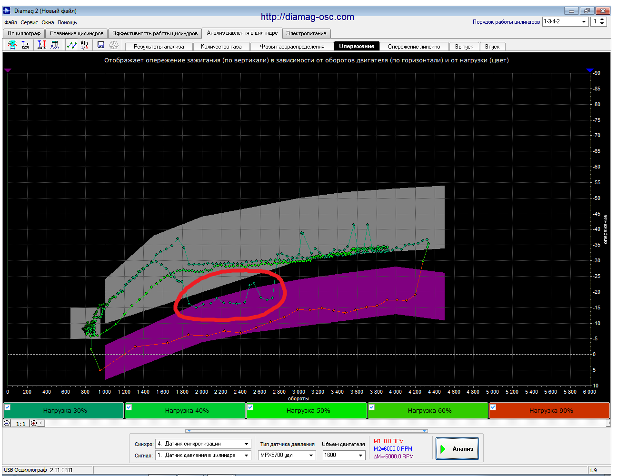
Task: Open the Сигнал source dropdown
Action: point(203,455)
